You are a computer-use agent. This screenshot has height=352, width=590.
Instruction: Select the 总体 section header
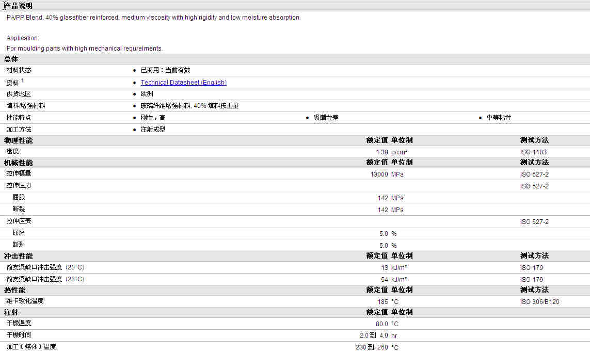pyautogui.click(x=11, y=59)
